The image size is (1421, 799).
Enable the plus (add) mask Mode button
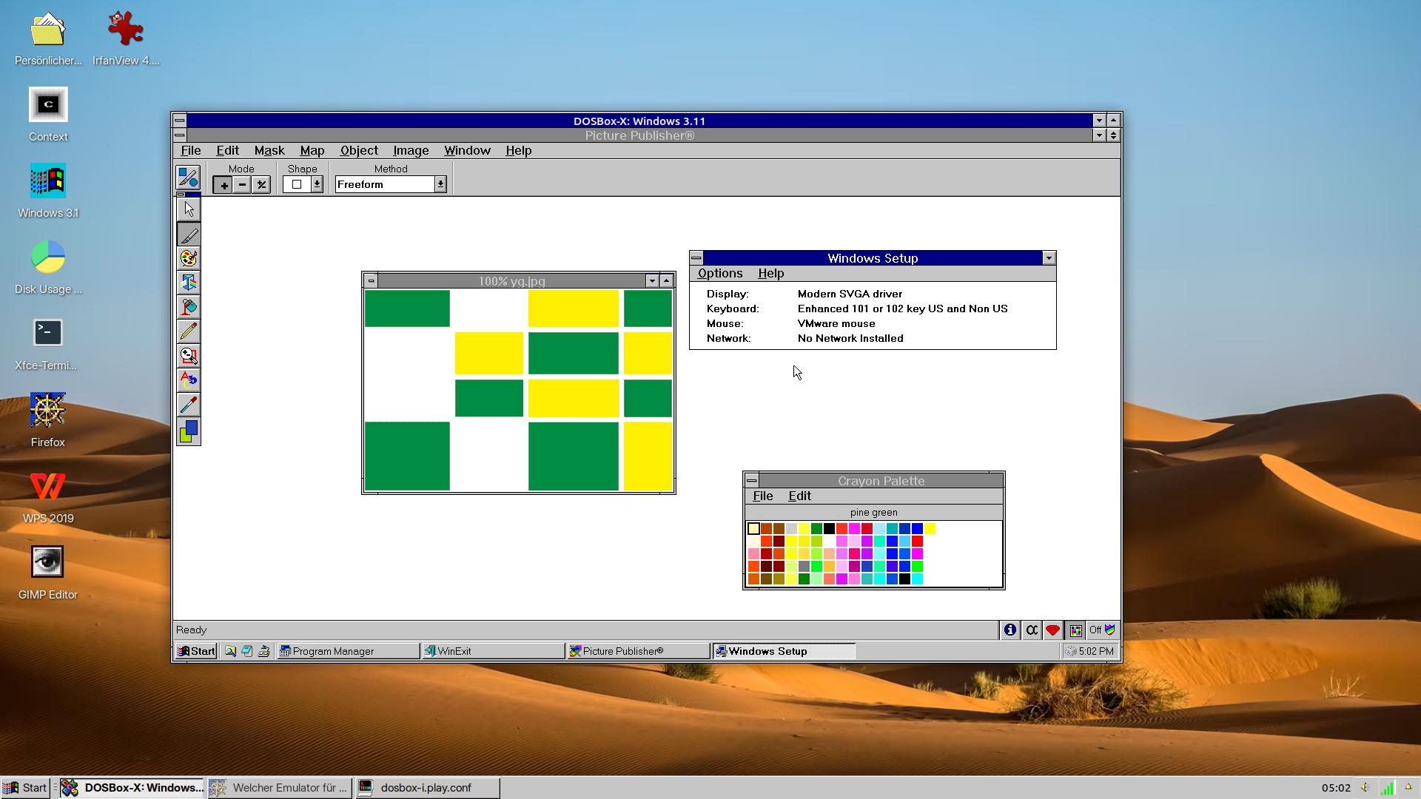pos(224,185)
